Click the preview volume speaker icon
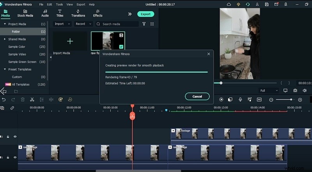Image resolution: width=312 pixels, height=172 pixels. click(x=305, y=90)
